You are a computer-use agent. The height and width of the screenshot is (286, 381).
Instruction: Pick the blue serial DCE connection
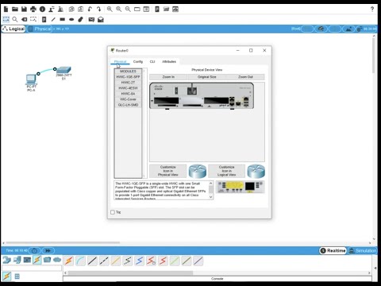click(140, 261)
